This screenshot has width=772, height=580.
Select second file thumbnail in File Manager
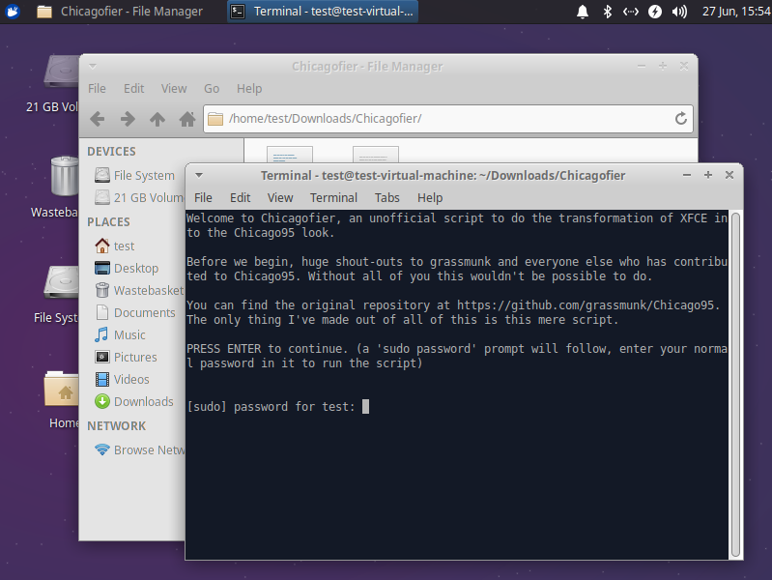coord(376,155)
